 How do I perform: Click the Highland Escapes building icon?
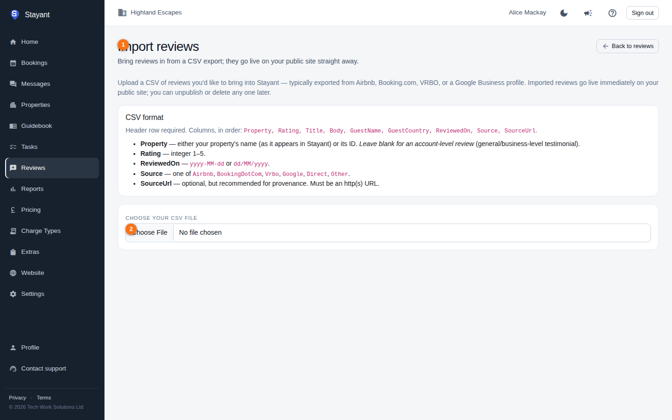tap(122, 13)
